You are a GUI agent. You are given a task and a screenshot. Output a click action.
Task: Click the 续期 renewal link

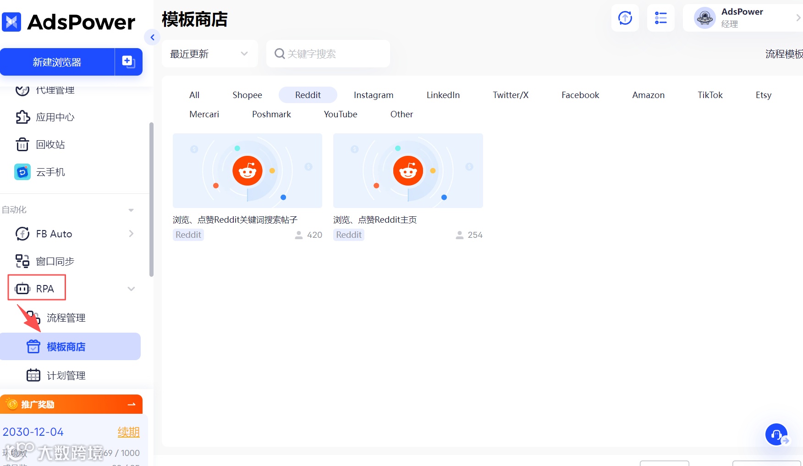point(128,432)
